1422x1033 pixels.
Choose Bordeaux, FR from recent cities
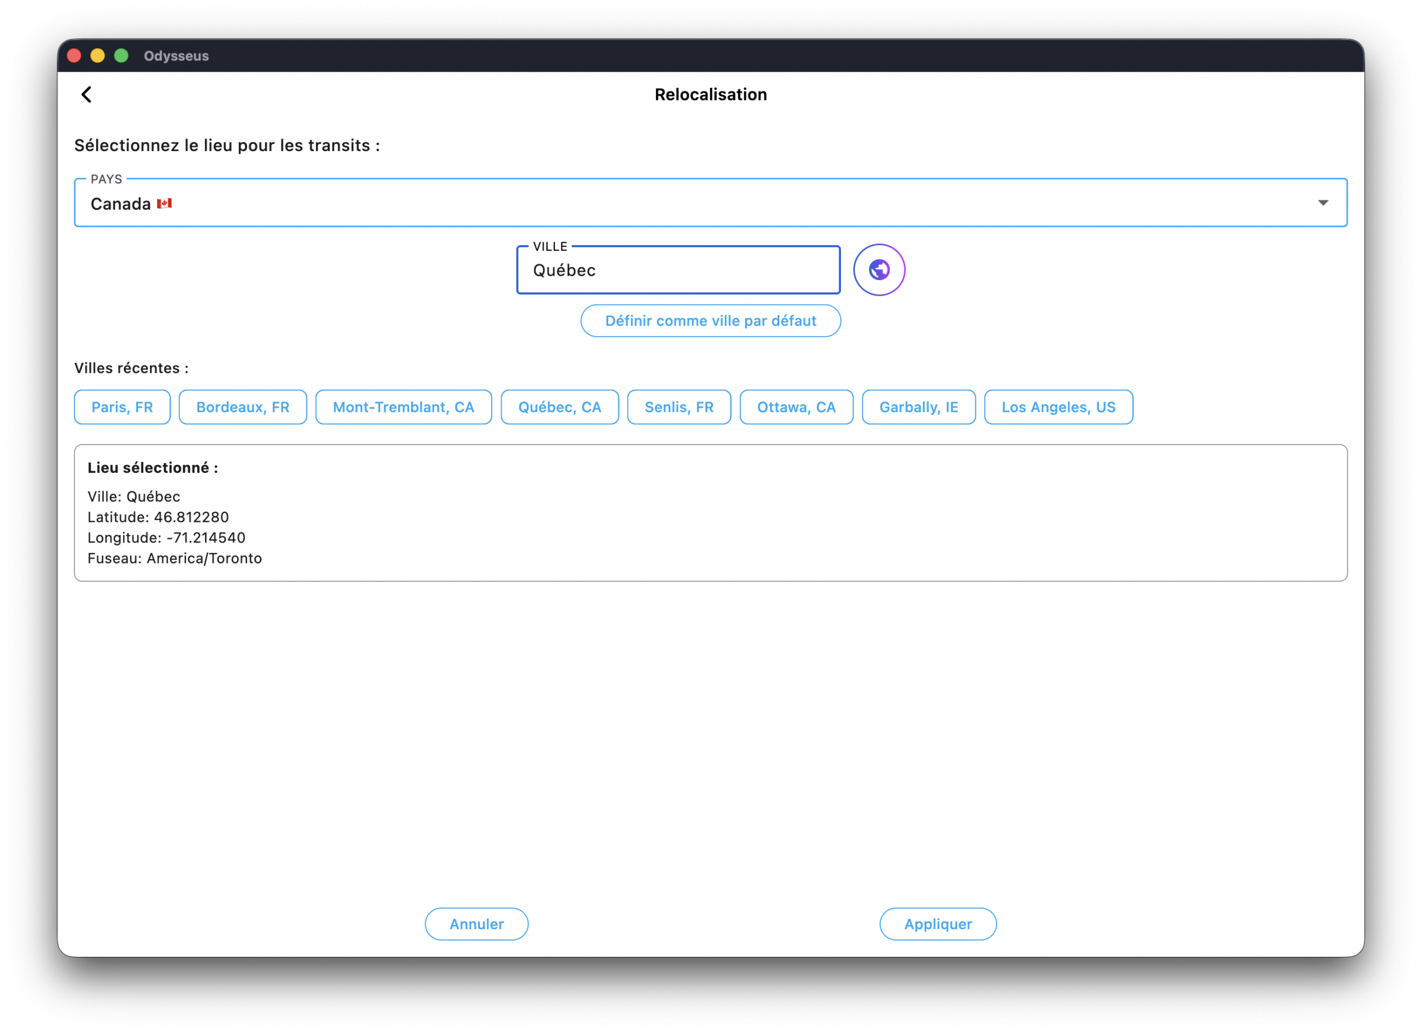tap(243, 407)
